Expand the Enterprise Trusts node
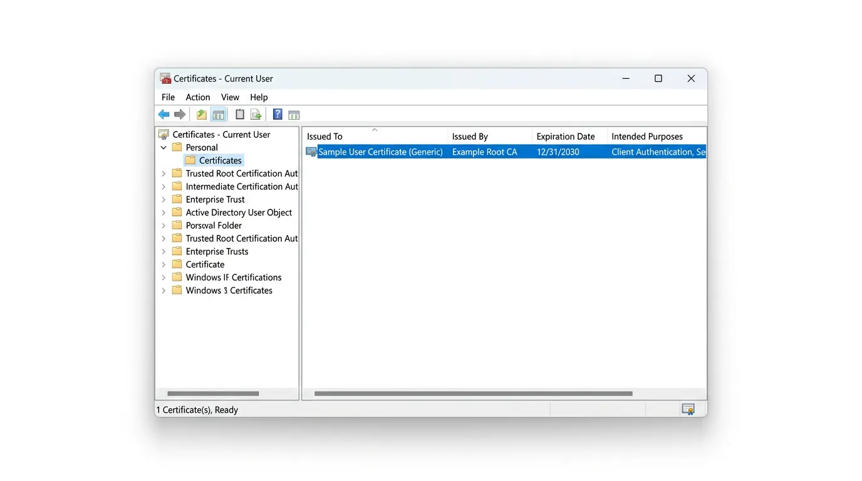This screenshot has width=862, height=481. coord(164,252)
